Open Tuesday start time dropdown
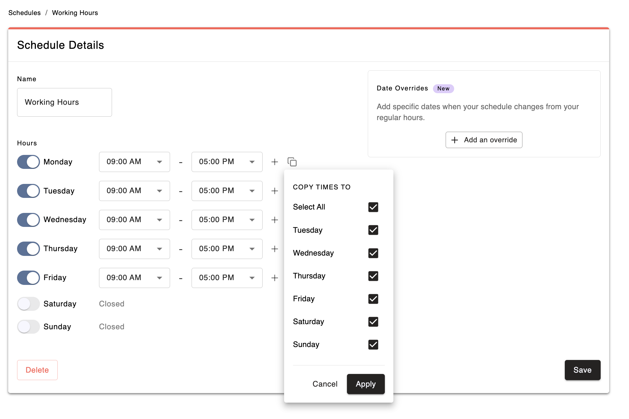Viewport: 629px width, 419px height. (x=135, y=191)
